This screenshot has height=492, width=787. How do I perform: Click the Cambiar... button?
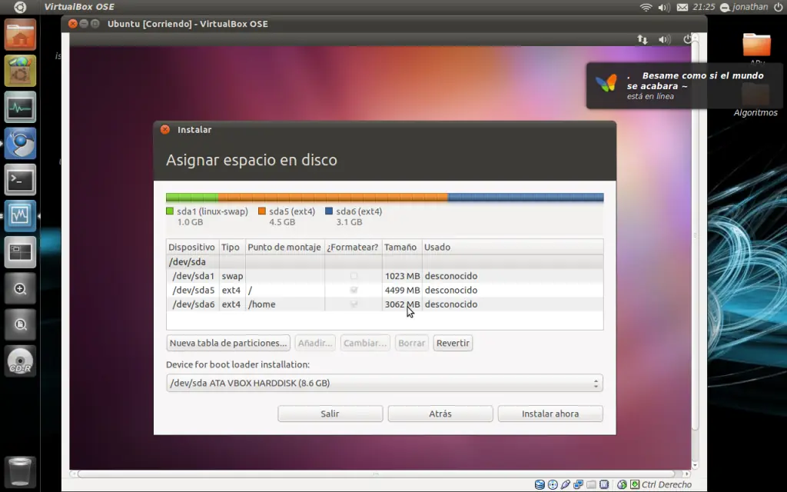[x=365, y=343]
